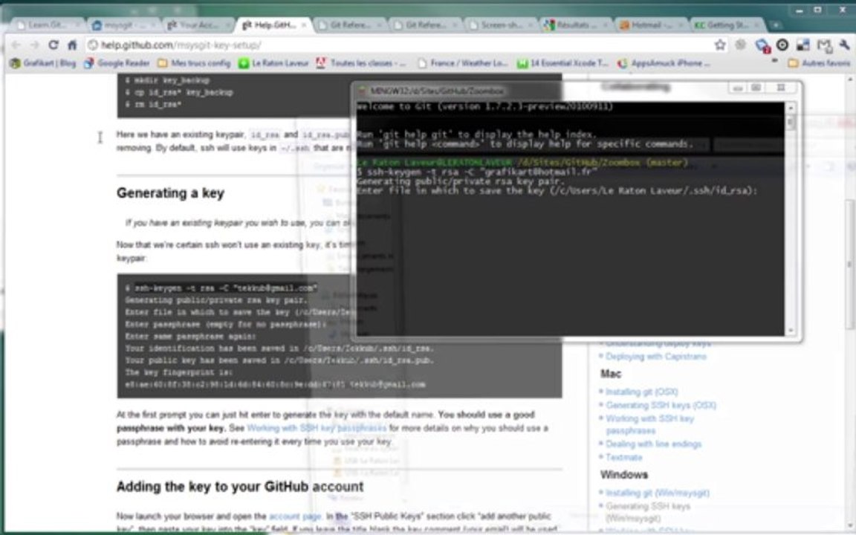
Task: Go back with the browser back arrow
Action: click(16, 45)
